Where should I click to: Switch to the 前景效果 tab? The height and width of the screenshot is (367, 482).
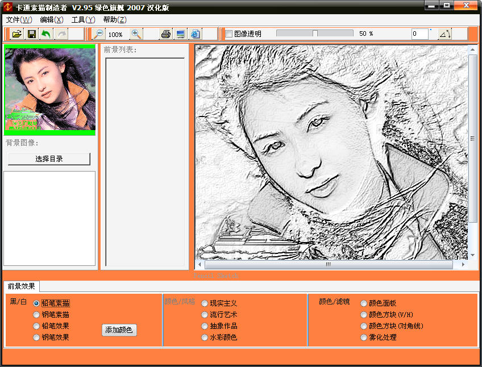point(22,286)
